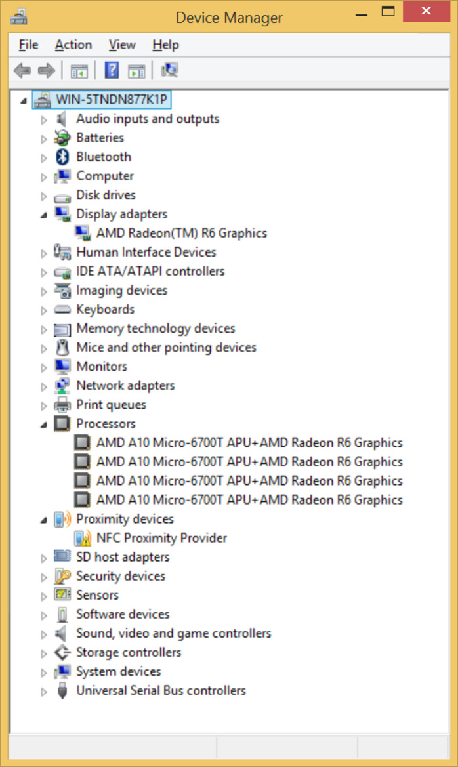458x767 pixels.
Task: Open the File menu
Action: [x=28, y=45]
